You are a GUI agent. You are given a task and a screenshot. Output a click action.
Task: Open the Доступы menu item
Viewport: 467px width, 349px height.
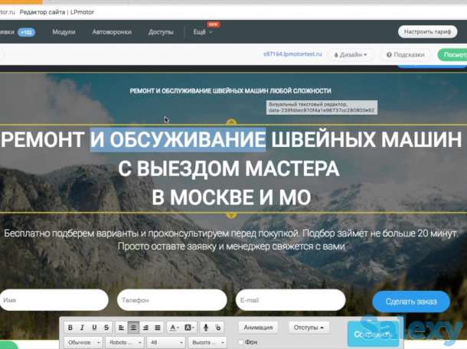pos(161,32)
